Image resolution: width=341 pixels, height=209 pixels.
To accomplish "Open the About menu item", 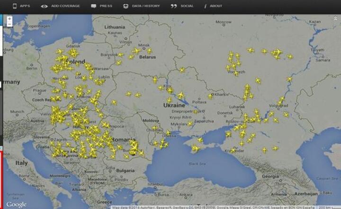I will [213, 6].
